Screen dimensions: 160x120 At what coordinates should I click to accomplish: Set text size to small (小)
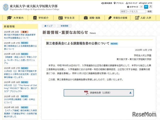pyautogui.click(x=141, y=7)
